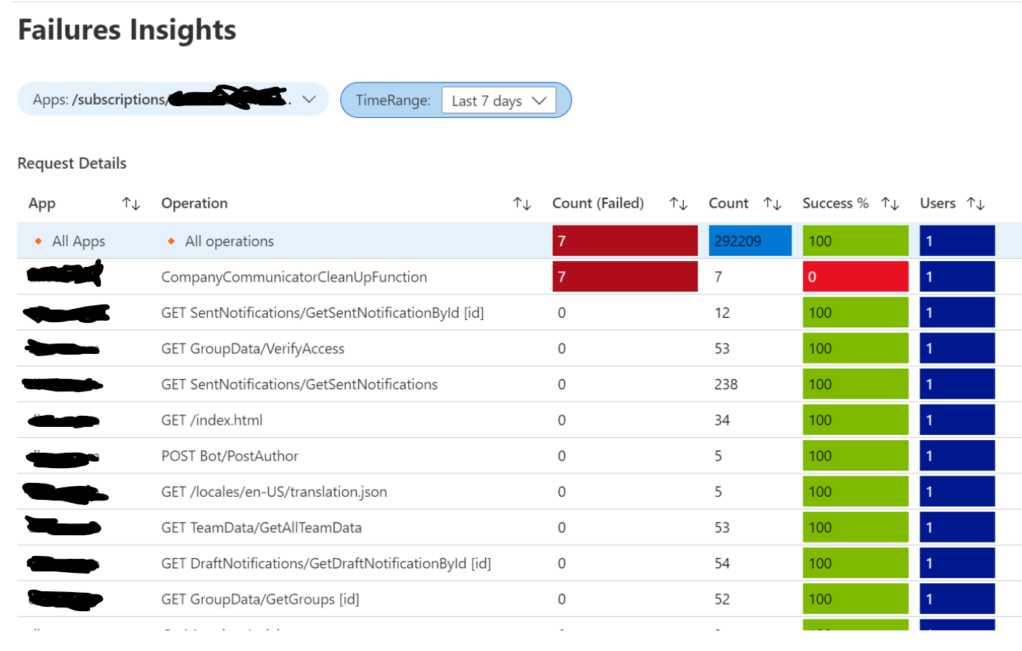Screen dimensions: 1022x651
Task: Select the CompanyCommunicatorCleanUpFunction row
Action: pyautogui.click(x=293, y=276)
